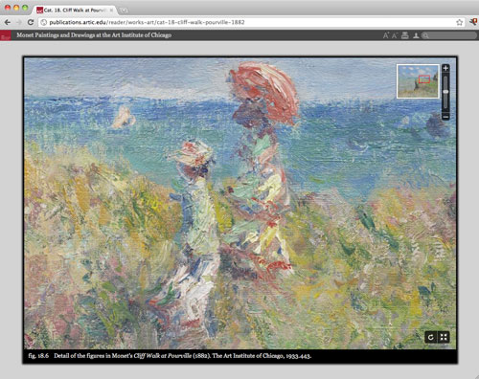Click the red Art Institute logo
Viewport: 479px width, 379px height.
(6, 35)
